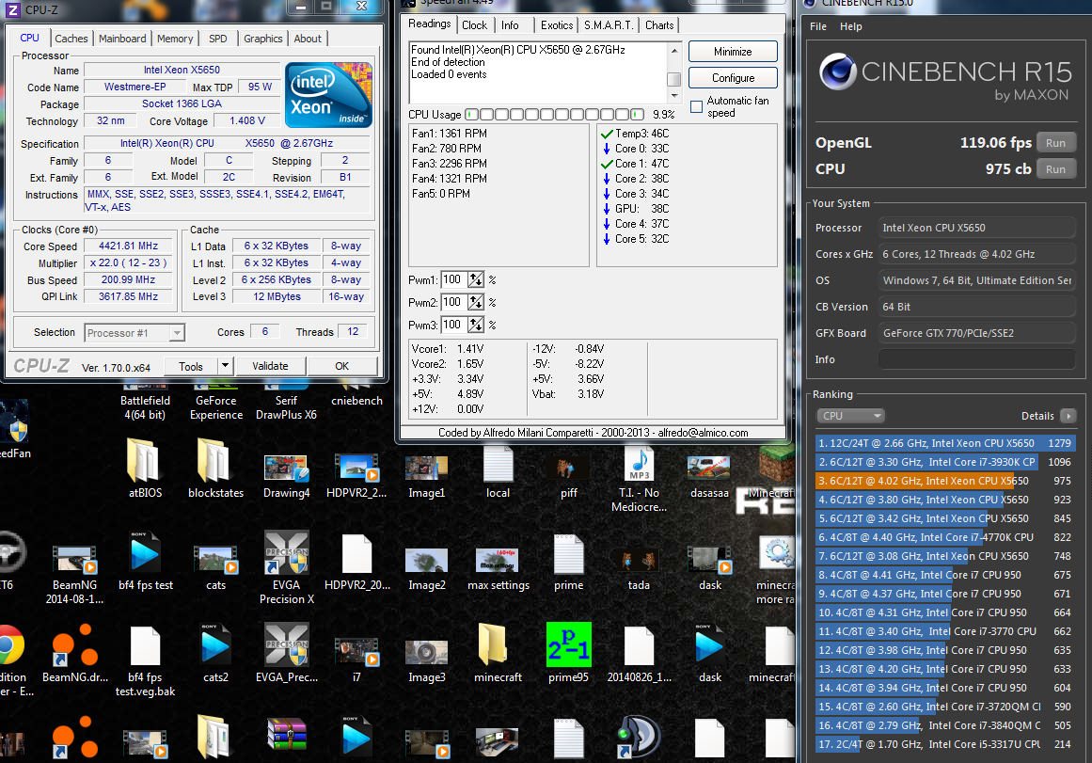Open the T.I. MP3 file icon

[639, 463]
